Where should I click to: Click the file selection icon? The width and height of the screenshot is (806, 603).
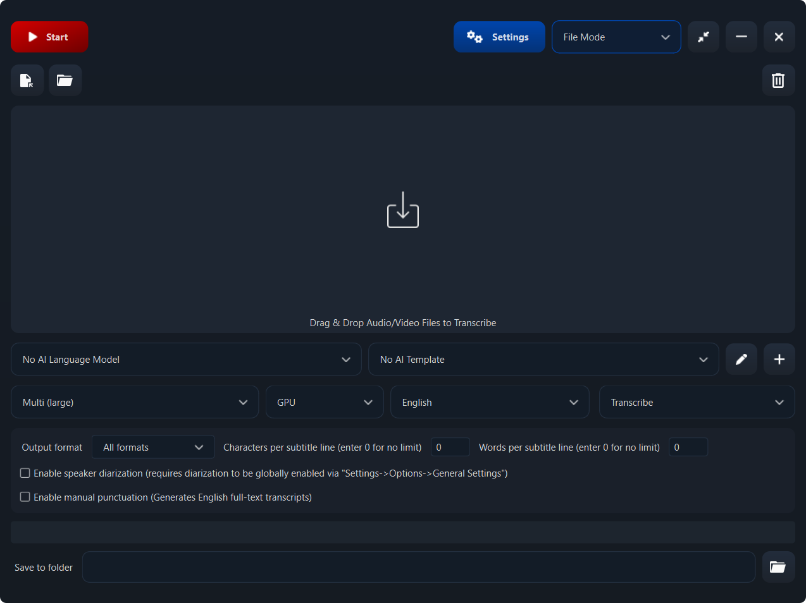[27, 80]
